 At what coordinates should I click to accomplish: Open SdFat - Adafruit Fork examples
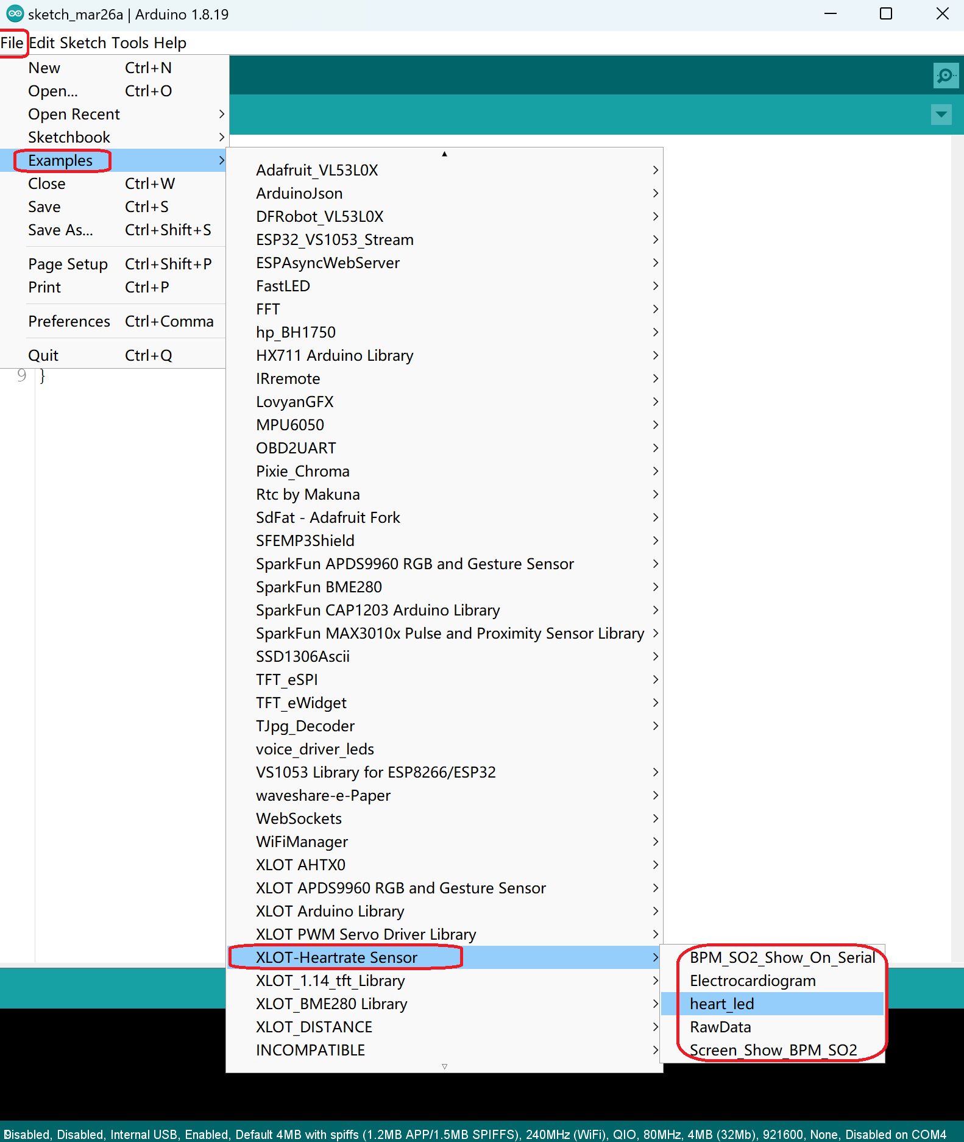(x=444, y=517)
